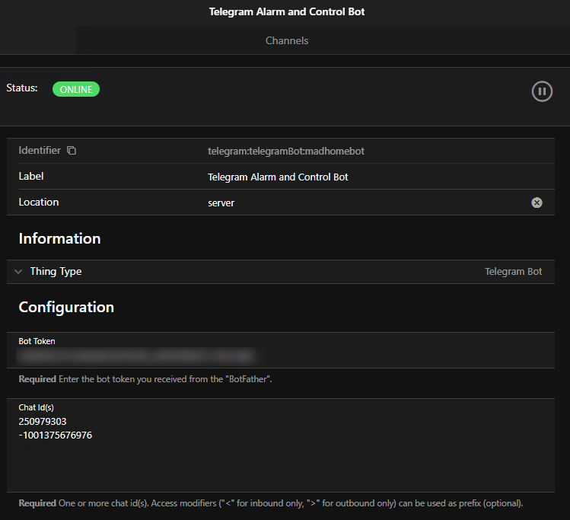This screenshot has width=570, height=520.
Task: Click the Chat Id(s) required help text
Action: 271,503
